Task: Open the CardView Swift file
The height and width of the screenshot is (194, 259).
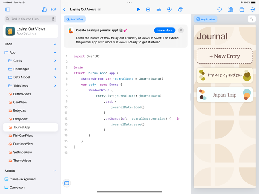Action: point(30,102)
